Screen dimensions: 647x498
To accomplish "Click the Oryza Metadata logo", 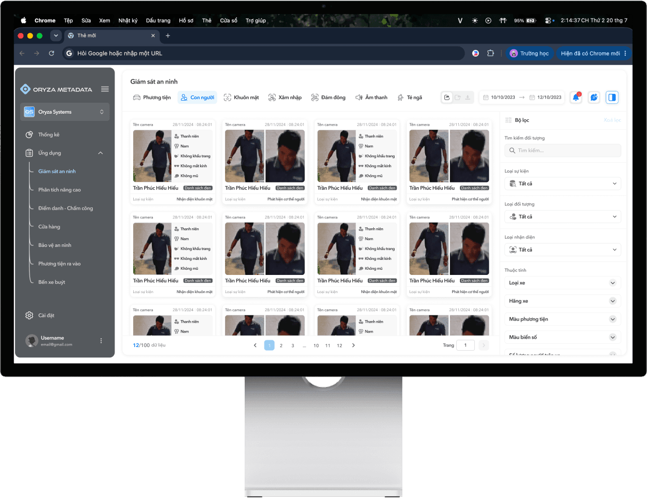I will [x=56, y=89].
